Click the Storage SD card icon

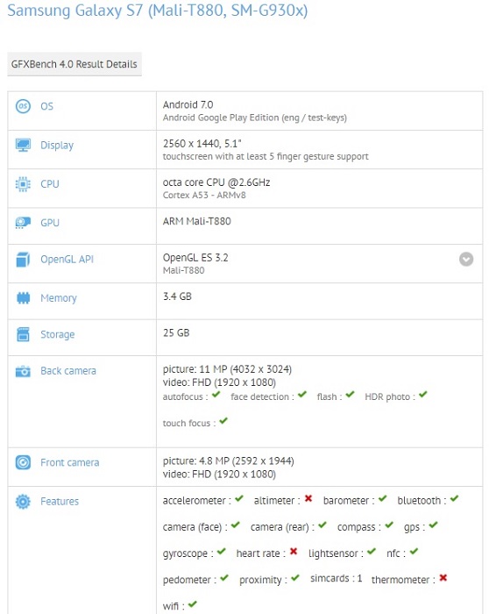(23, 334)
